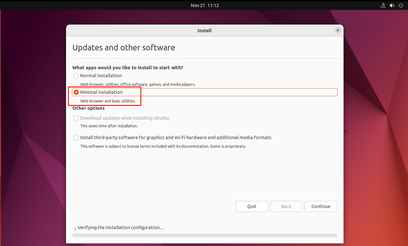
Task: Select the Normal installation radio button
Action: (x=76, y=76)
